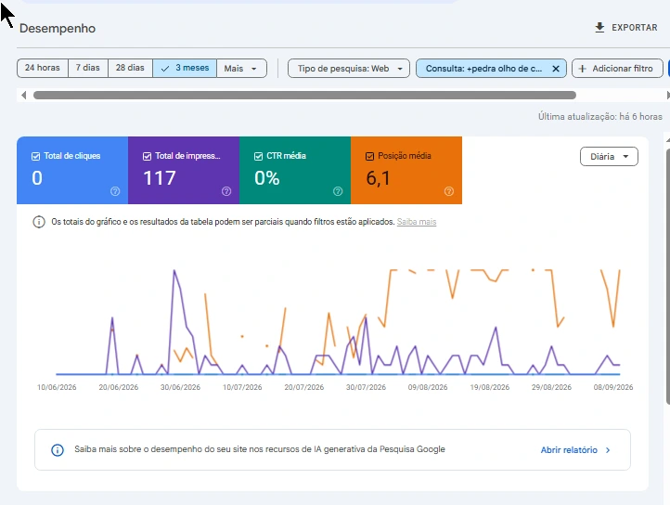This screenshot has width=670, height=505.
Task: Toggle Total de cliques checkbox
Action: (36, 157)
